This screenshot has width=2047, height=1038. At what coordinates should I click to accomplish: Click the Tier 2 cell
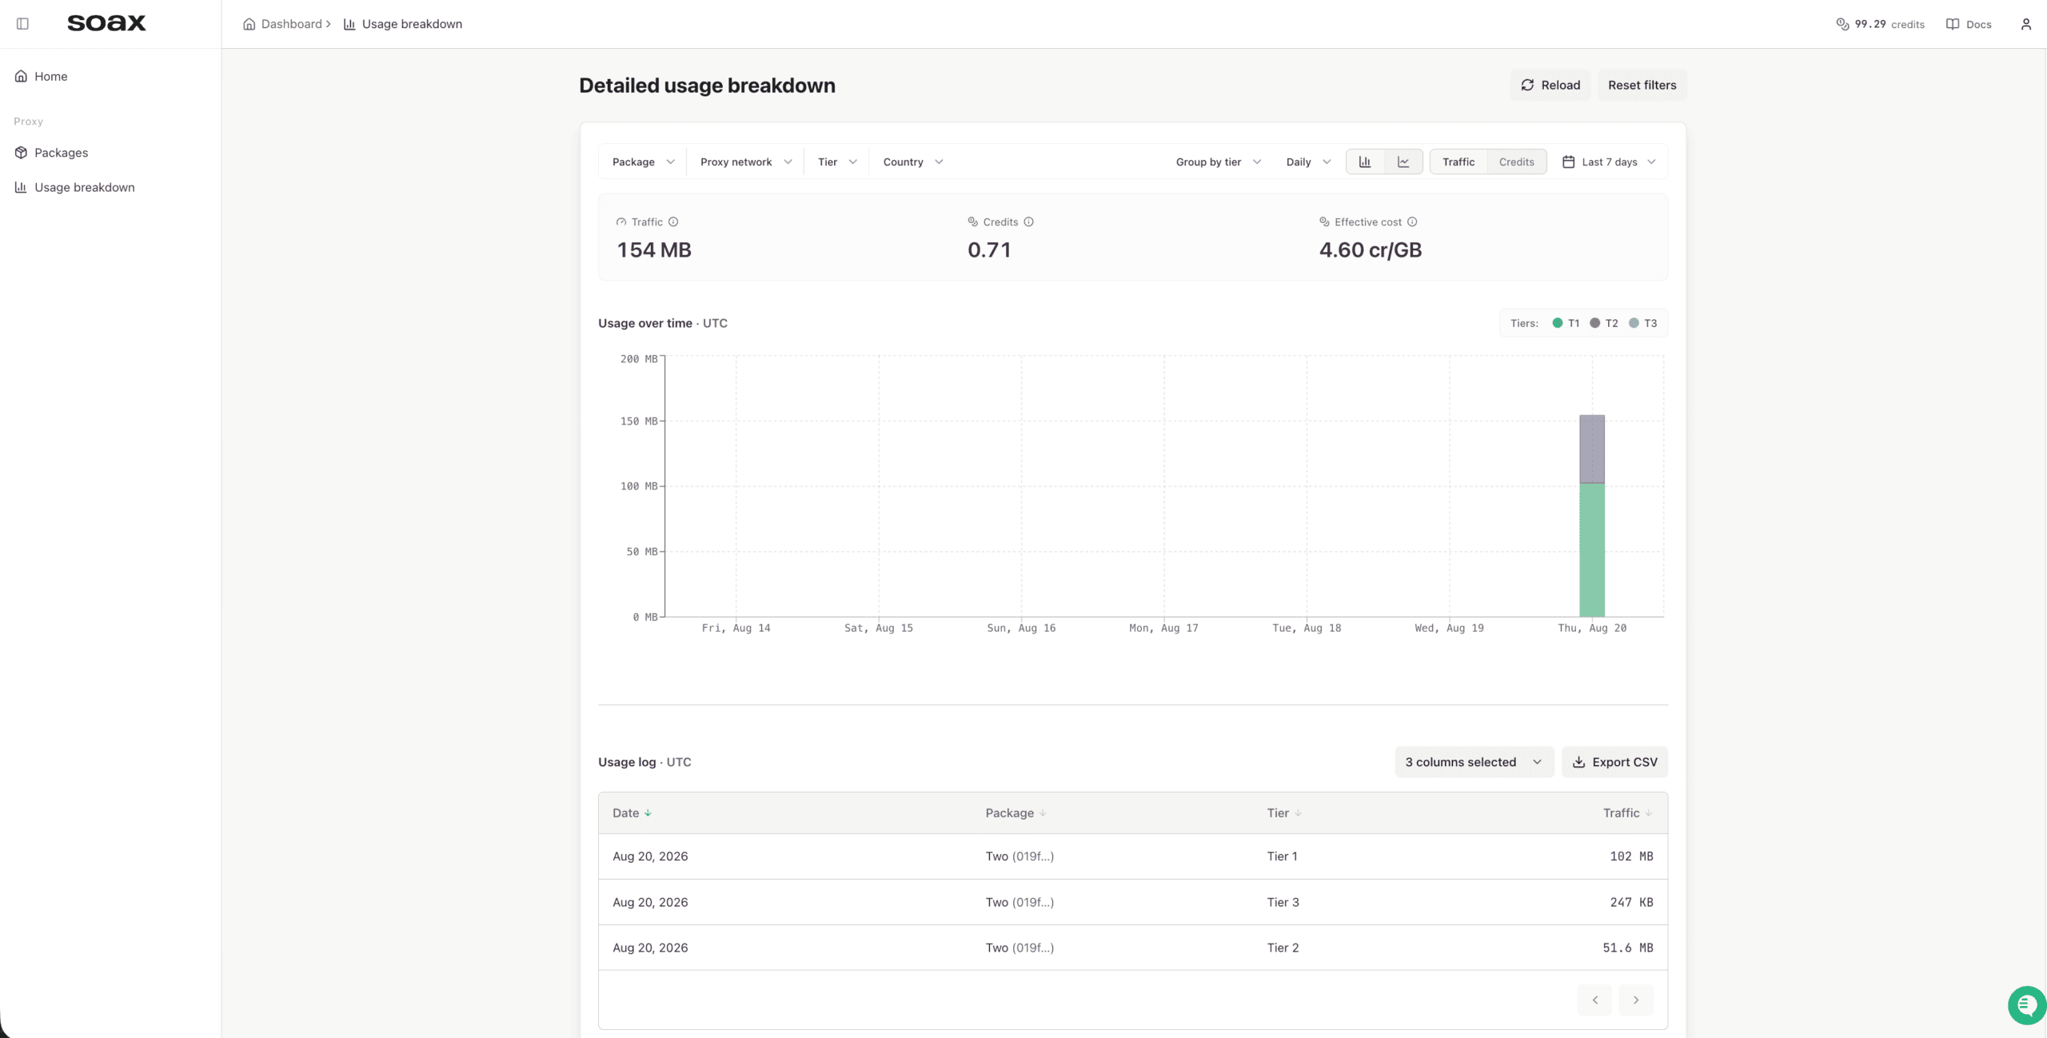coord(1283,948)
